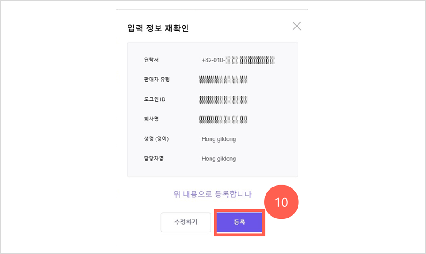Select the 로그인 ID label
Viewport: 426px width, 254px height.
tap(155, 99)
